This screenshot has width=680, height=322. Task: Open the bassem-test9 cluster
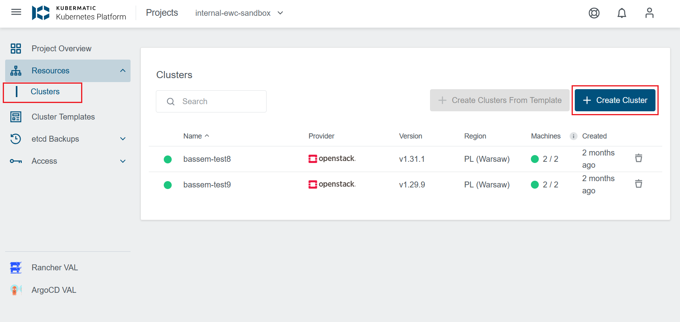point(207,185)
